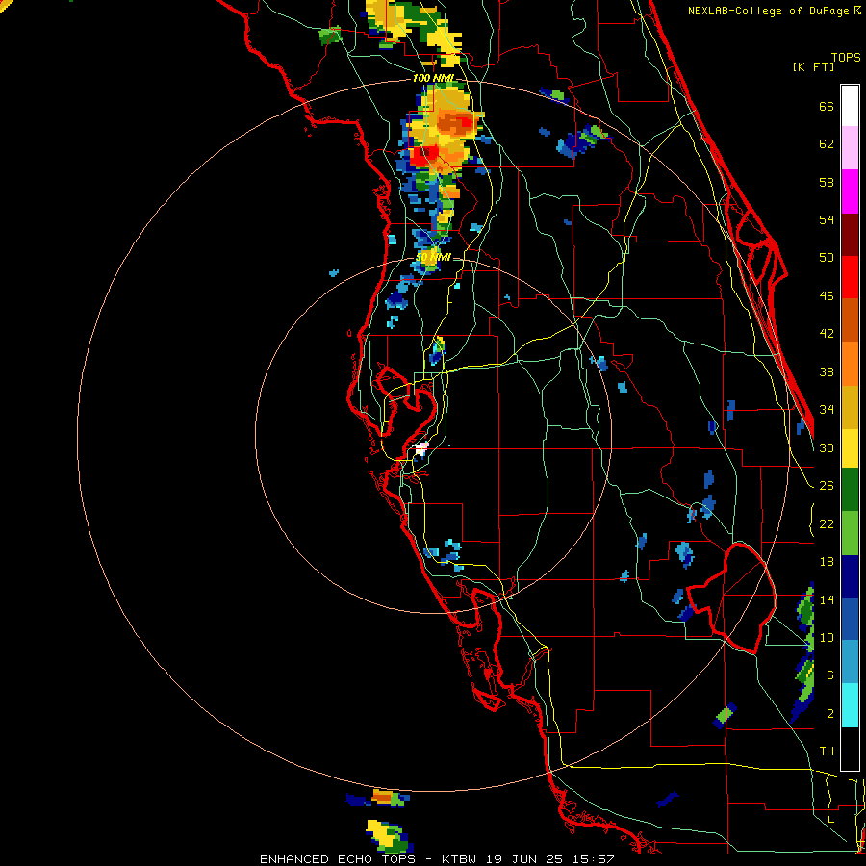Click the 30 legend value
Screen dimensions: 866x866
pos(827,448)
